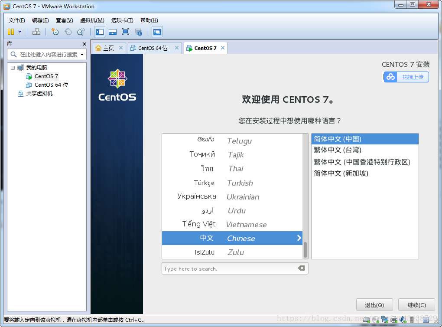Click the hard disk status bar icon
This screenshot has width=442, height=327.
click(x=367, y=320)
